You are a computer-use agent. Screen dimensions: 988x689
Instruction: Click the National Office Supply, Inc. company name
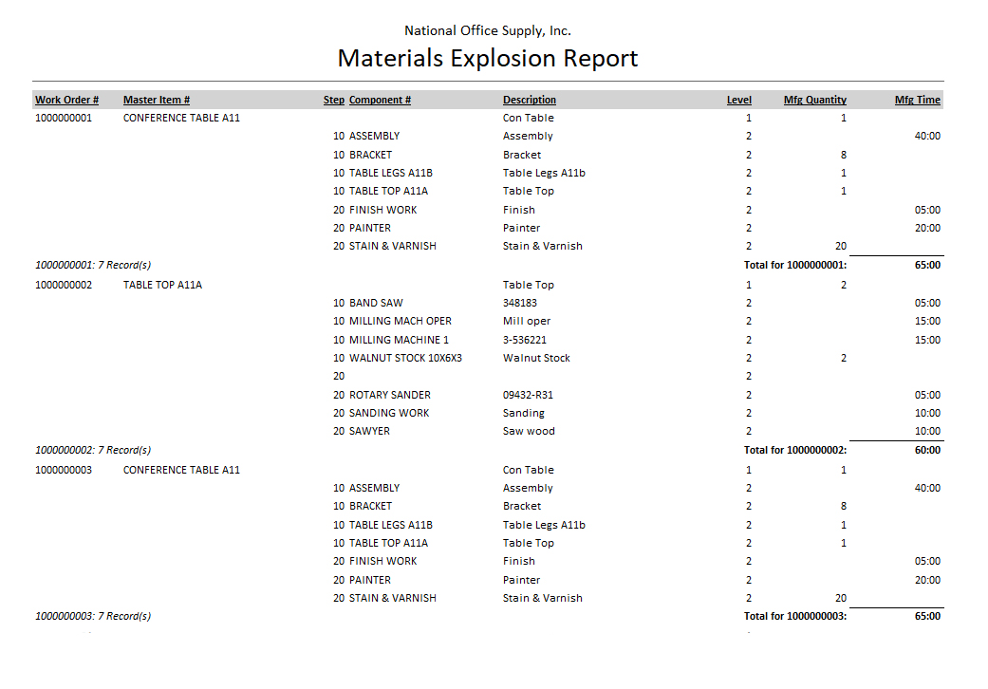point(488,31)
